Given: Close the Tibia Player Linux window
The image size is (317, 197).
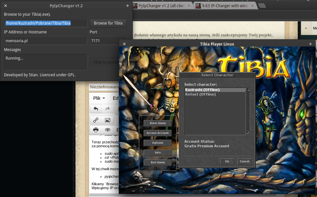Looking at the screenshot, I should 124,44.
